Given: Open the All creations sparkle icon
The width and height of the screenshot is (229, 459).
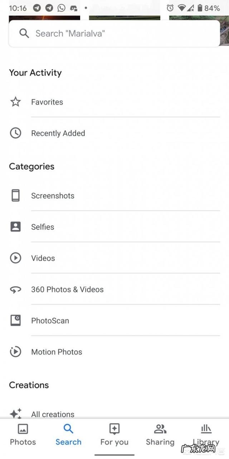Looking at the screenshot, I should [x=15, y=413].
